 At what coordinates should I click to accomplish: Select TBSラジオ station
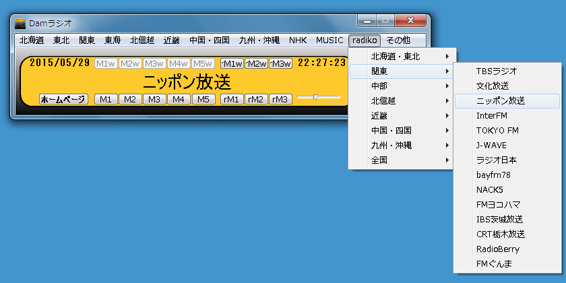pos(507,71)
